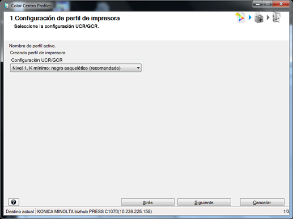Click the 'Configuración UCR/GCR' group label

point(37,60)
